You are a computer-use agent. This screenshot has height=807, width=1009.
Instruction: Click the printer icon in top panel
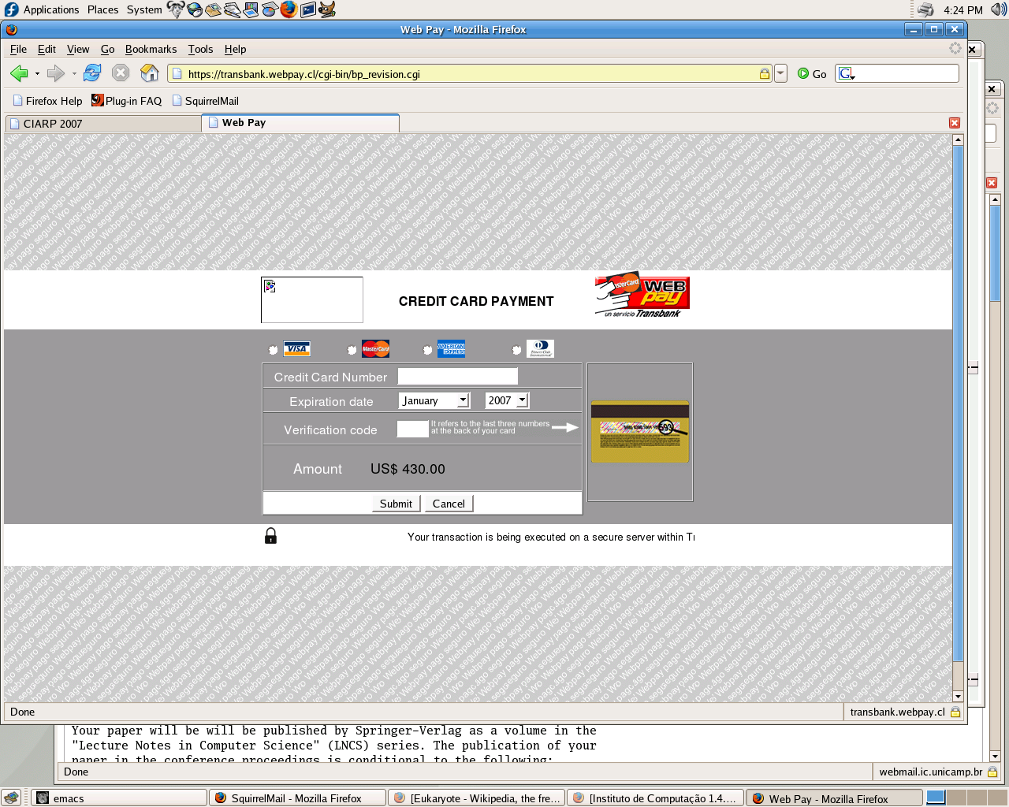click(x=925, y=9)
